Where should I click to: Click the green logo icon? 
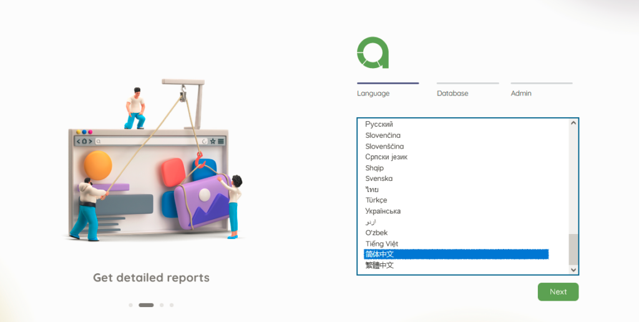click(x=373, y=52)
